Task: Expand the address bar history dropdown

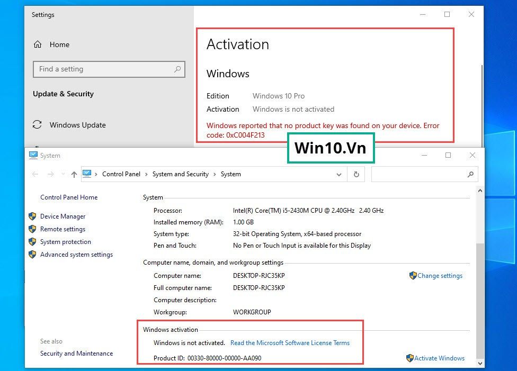Action: 340,174
